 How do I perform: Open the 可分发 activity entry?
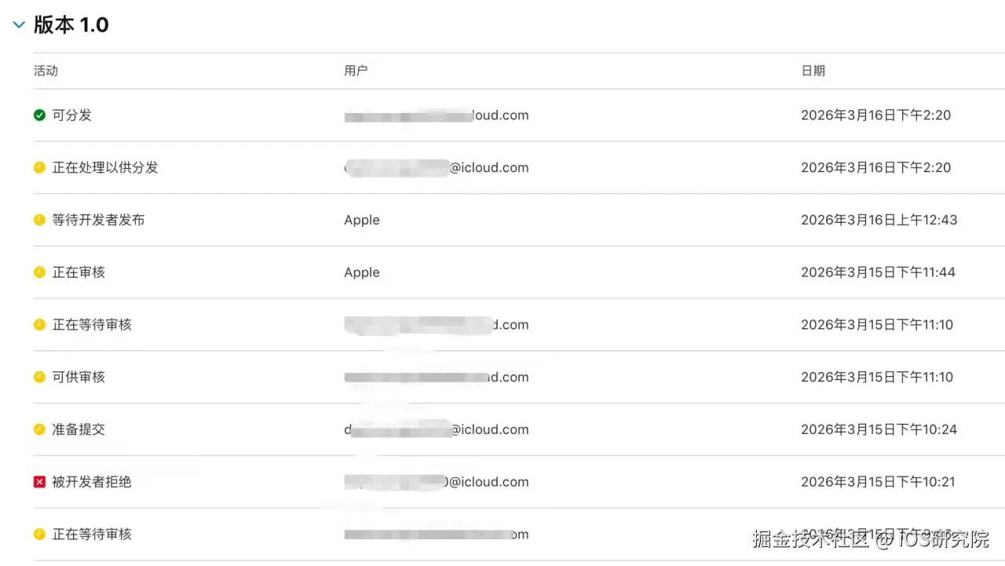(72, 115)
